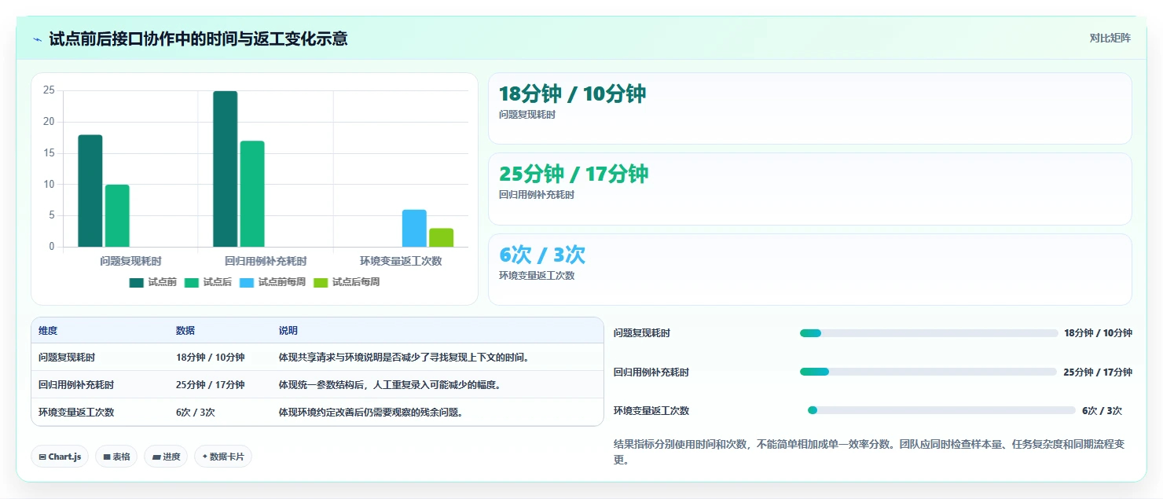The width and height of the screenshot is (1163, 499).
Task: Click the description starting 体现统一参数结构
Action: click(x=390, y=385)
